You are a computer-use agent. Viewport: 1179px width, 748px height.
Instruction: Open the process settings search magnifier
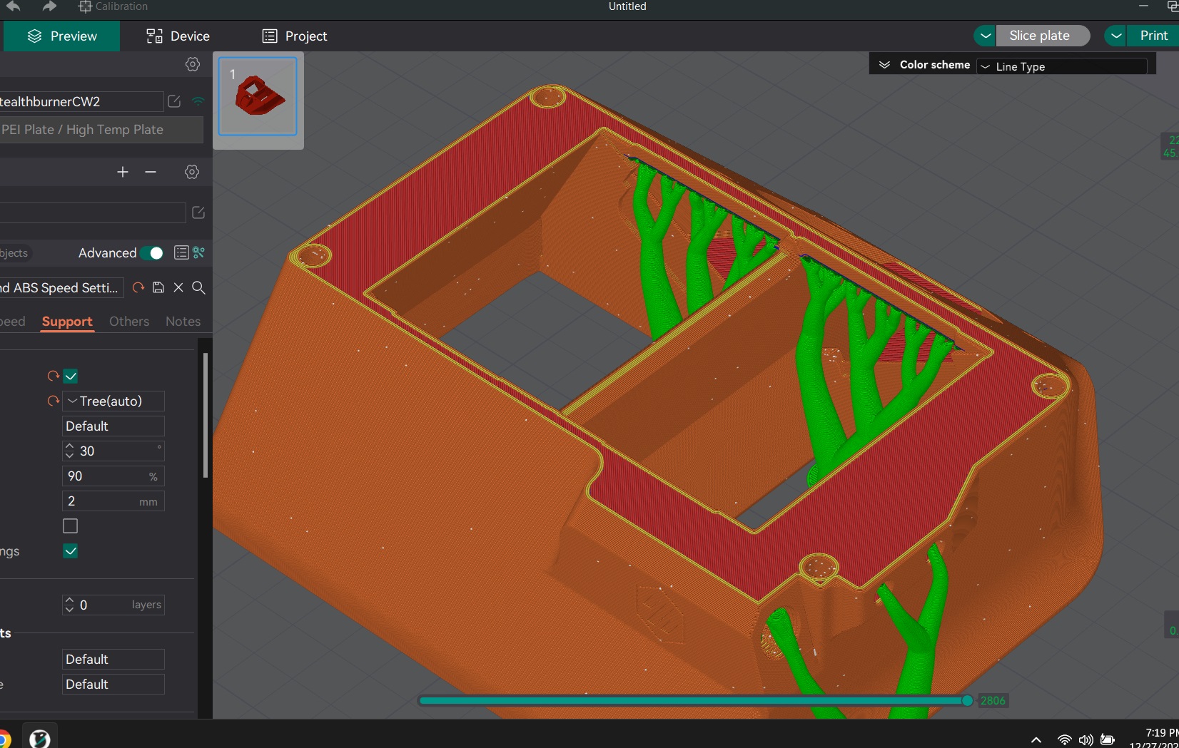pos(199,287)
